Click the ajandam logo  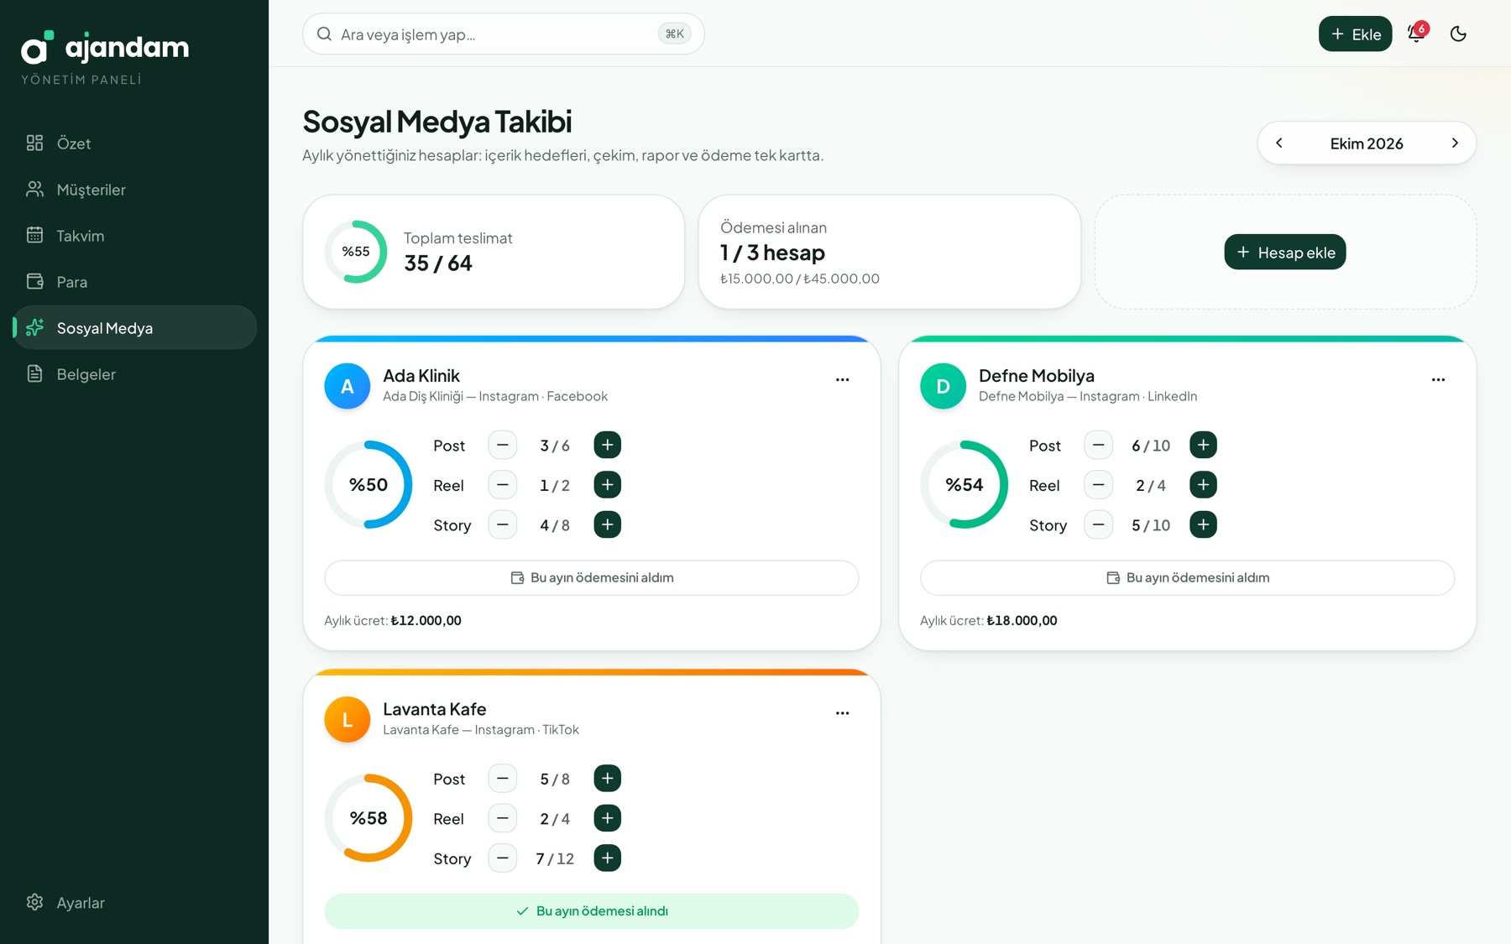click(x=105, y=48)
